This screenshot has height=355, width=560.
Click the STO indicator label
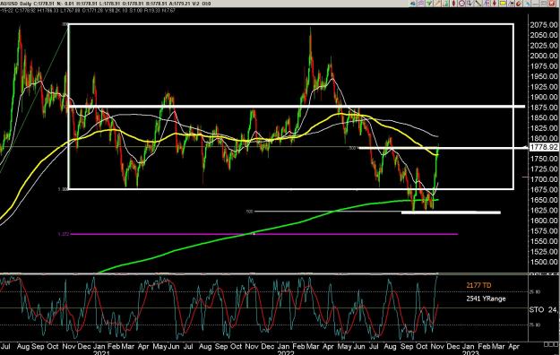click(537, 309)
